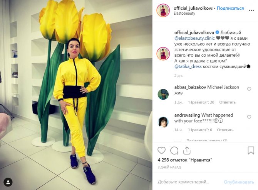
Task: Open comment bubble icon under post
Action: point(174,151)
